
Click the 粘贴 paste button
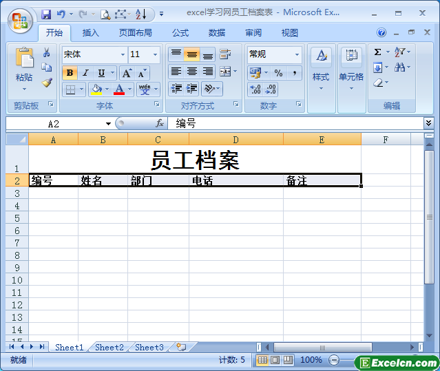pos(24,69)
